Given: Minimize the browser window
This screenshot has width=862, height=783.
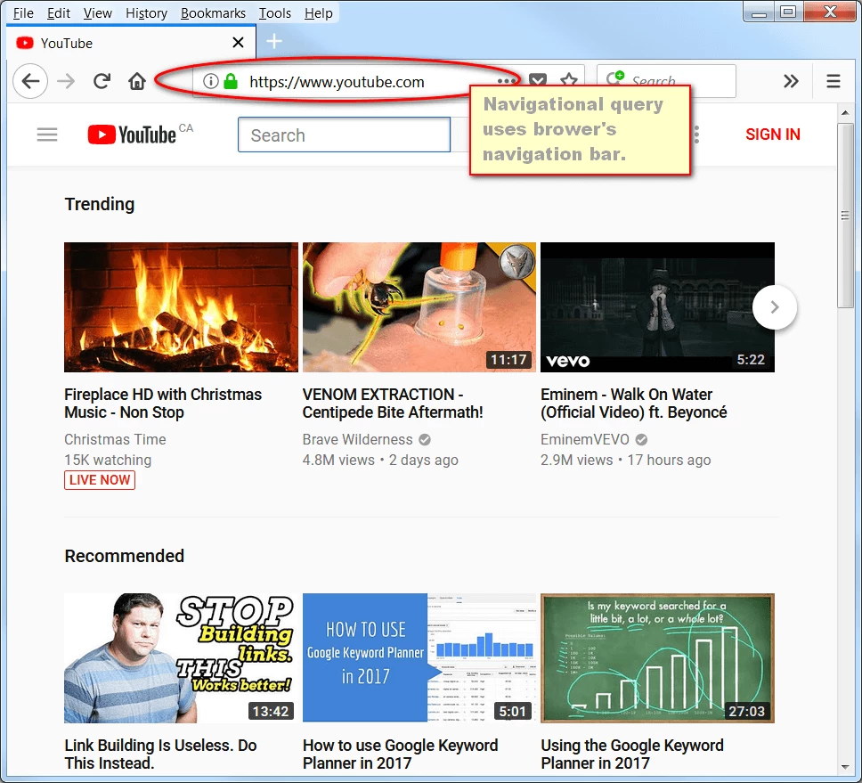Looking at the screenshot, I should [x=760, y=12].
